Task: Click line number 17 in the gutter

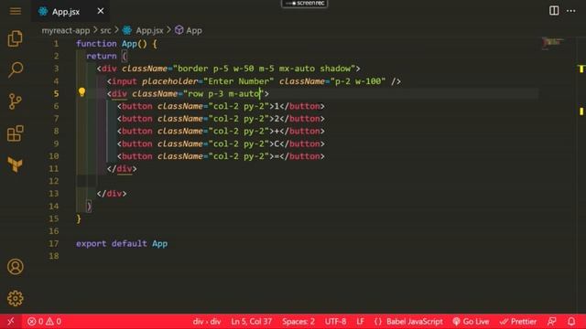Action: click(54, 244)
